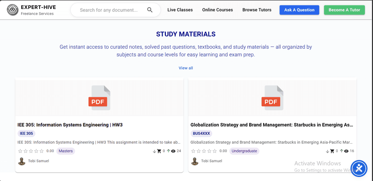Click the EXPERT-HIVE brand name

[x=38, y=7]
